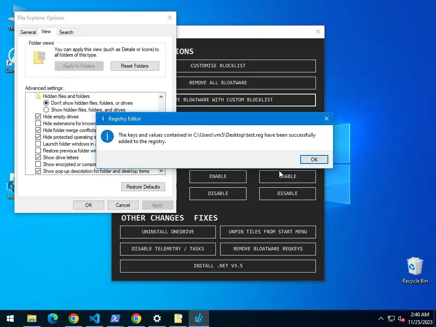
Task: Open the first Chrome taskbar icon
Action: (73, 318)
